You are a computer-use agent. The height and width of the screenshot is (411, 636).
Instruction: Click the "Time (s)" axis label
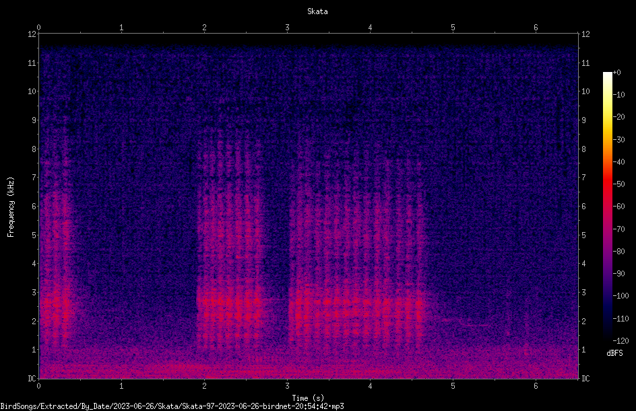(308, 398)
